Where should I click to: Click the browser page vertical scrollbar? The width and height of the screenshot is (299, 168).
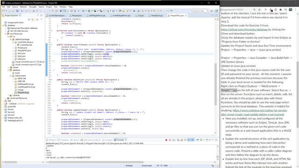click(298, 94)
